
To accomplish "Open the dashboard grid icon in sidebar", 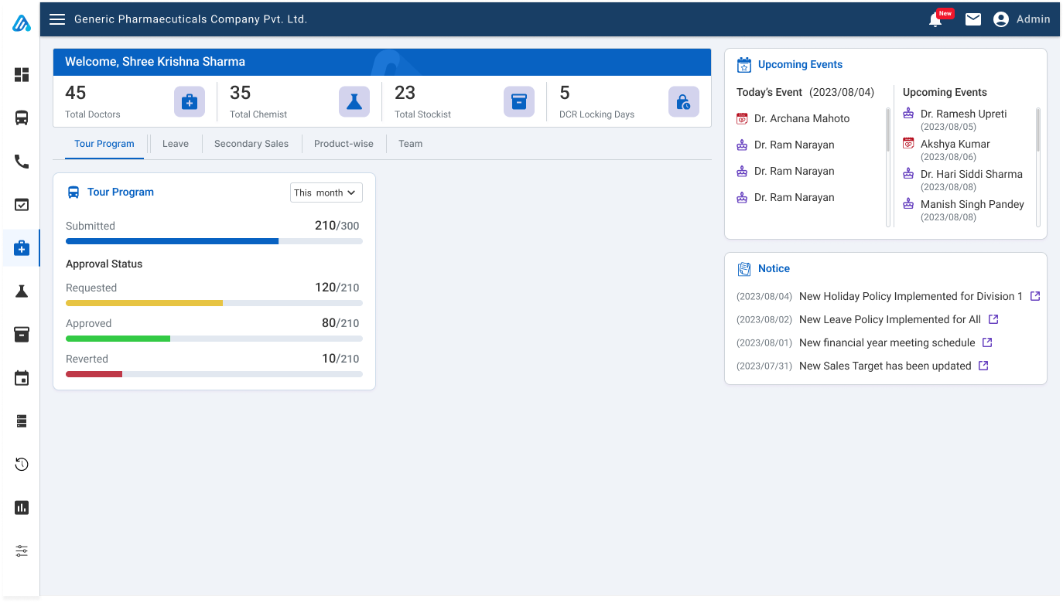I will (22, 75).
